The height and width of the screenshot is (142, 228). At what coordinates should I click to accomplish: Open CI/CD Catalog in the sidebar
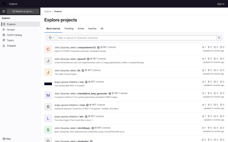(x=21, y=35)
